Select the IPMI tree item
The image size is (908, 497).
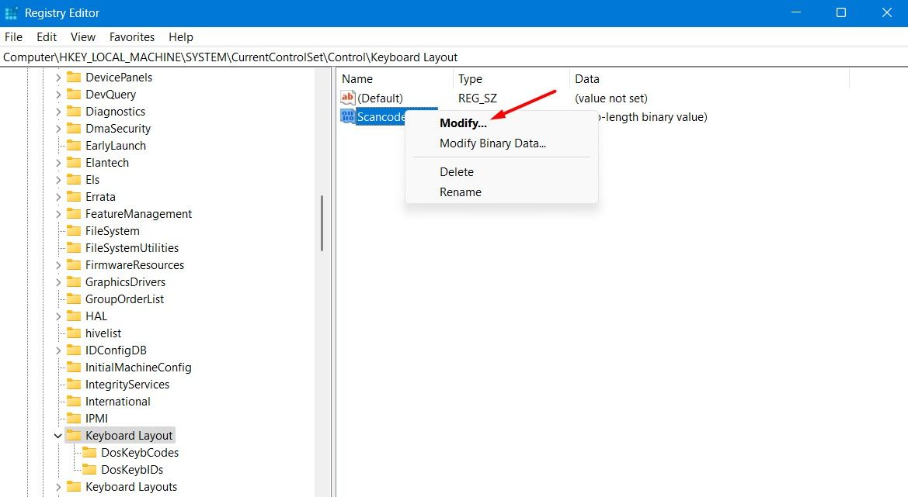[x=97, y=419]
